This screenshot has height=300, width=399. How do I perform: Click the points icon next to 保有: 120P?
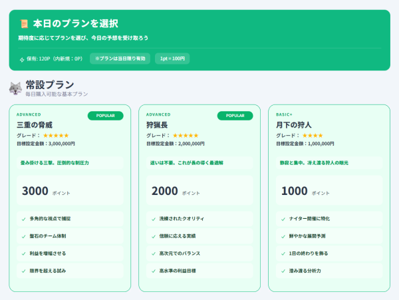pyautogui.click(x=22, y=60)
